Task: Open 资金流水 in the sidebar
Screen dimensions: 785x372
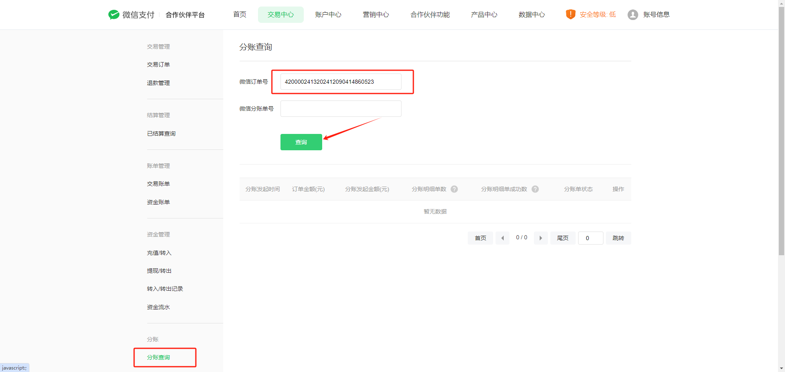Action: coord(159,307)
